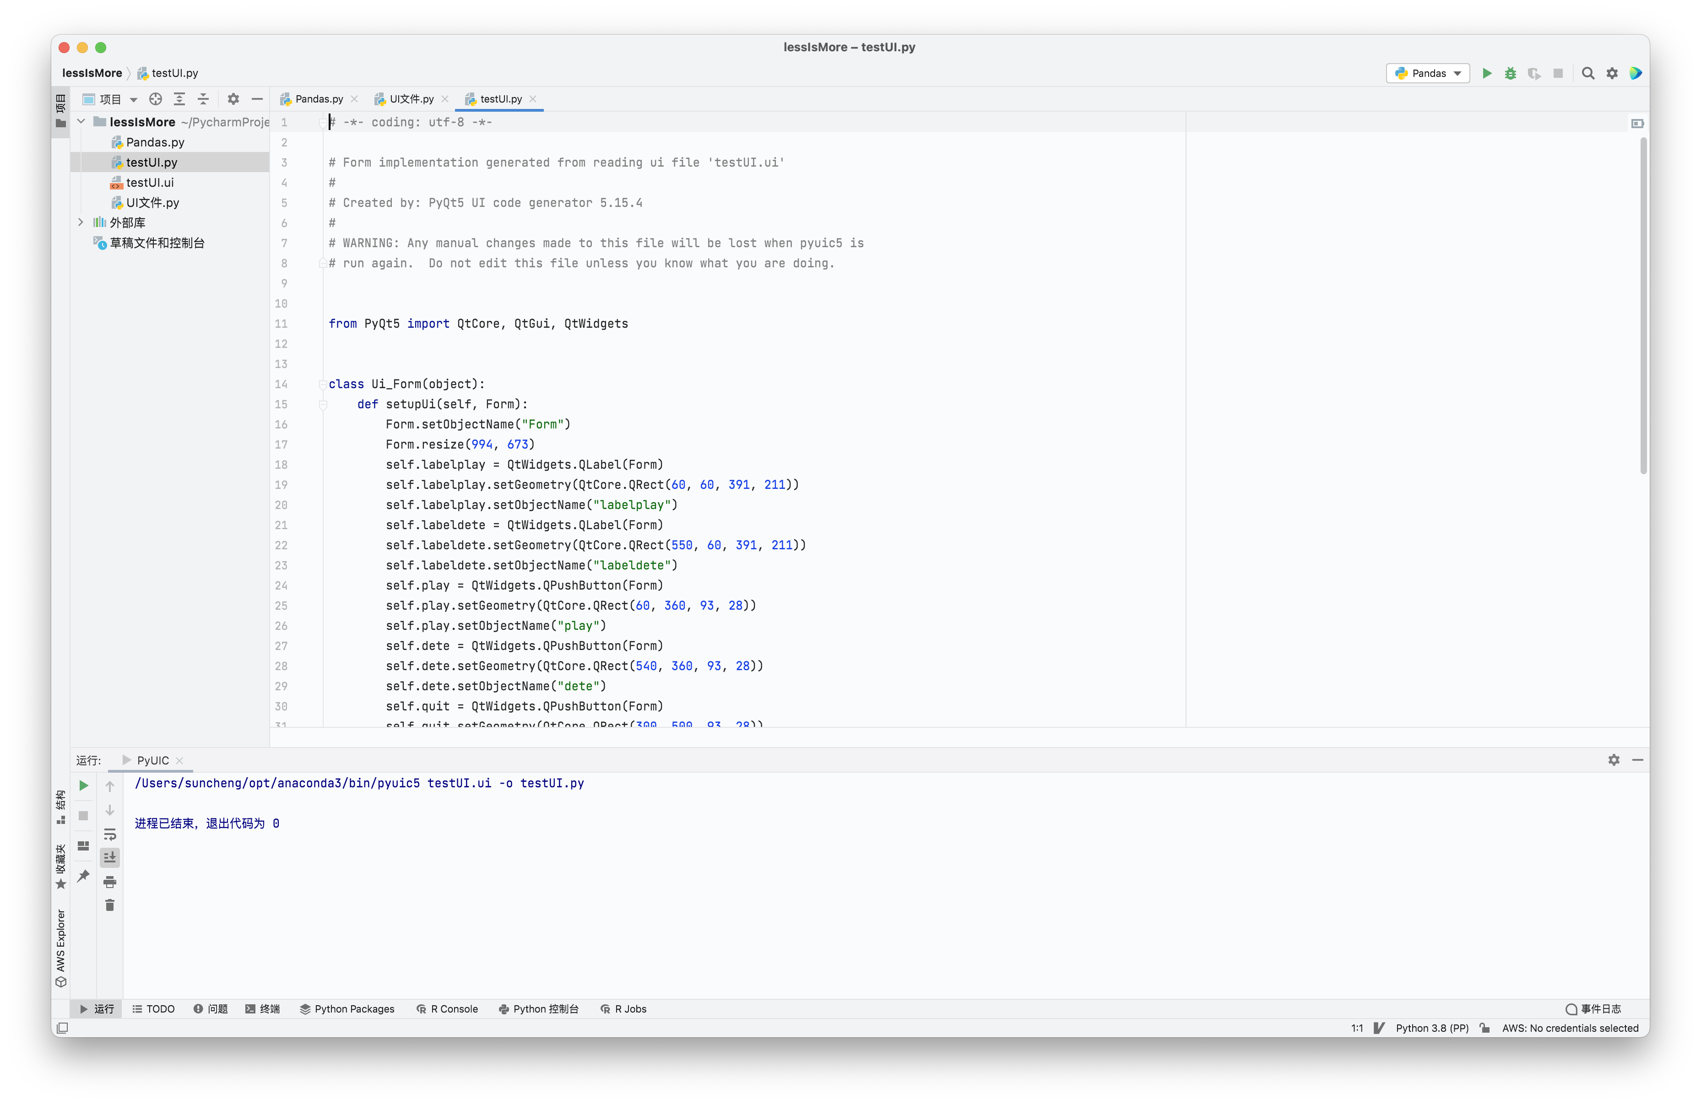The image size is (1701, 1105).
Task: Open the 结构 structure side panel
Action: (x=61, y=807)
